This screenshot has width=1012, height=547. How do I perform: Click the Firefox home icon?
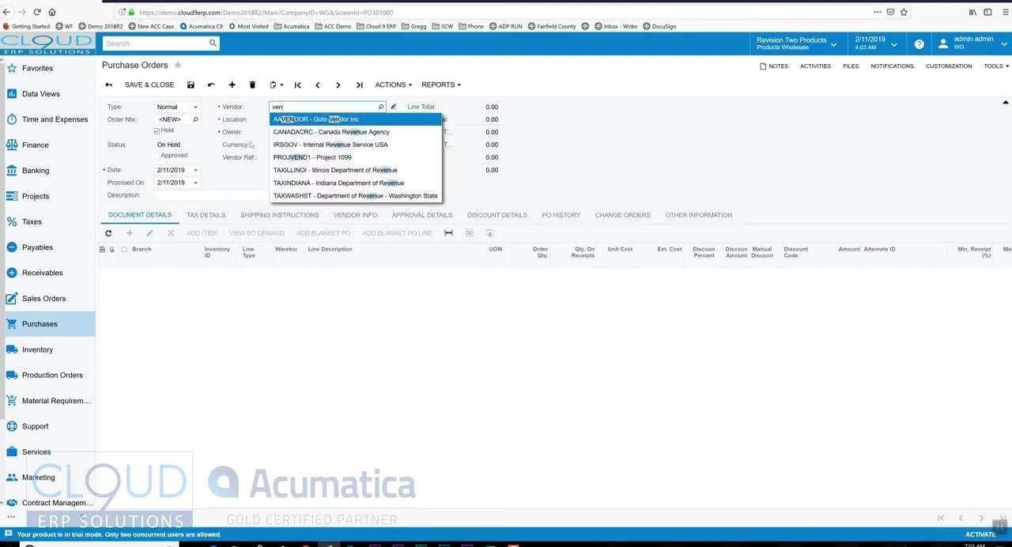pos(52,12)
